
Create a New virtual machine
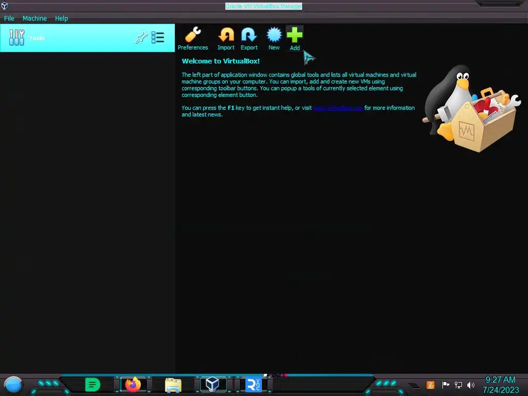click(x=274, y=38)
